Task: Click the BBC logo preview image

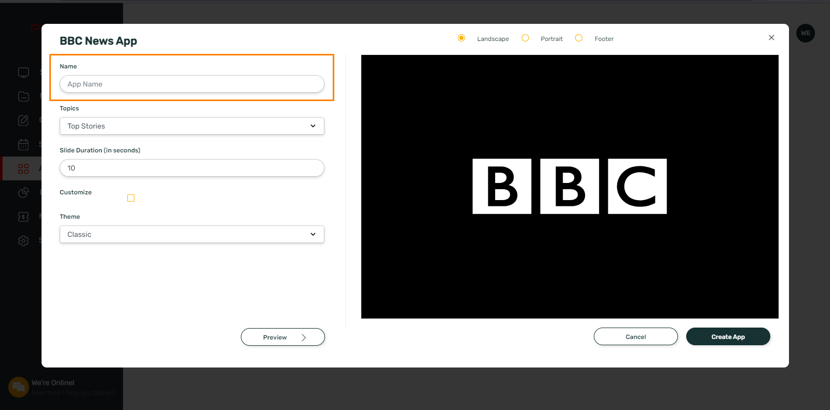Action: click(x=570, y=187)
